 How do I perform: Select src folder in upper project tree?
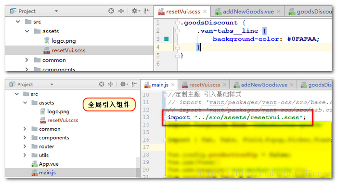coord(37,22)
